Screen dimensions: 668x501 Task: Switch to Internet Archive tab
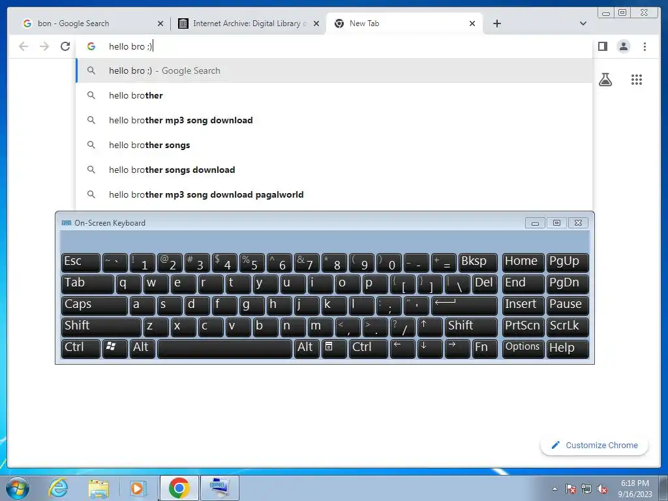(x=249, y=23)
